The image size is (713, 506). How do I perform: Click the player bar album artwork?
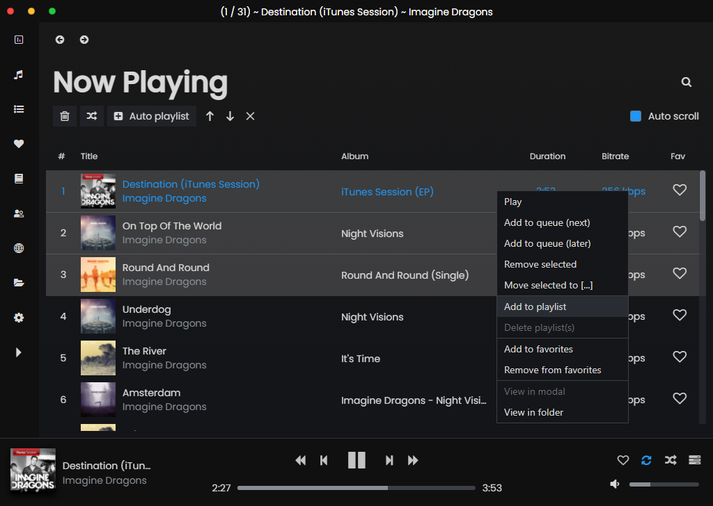(33, 471)
